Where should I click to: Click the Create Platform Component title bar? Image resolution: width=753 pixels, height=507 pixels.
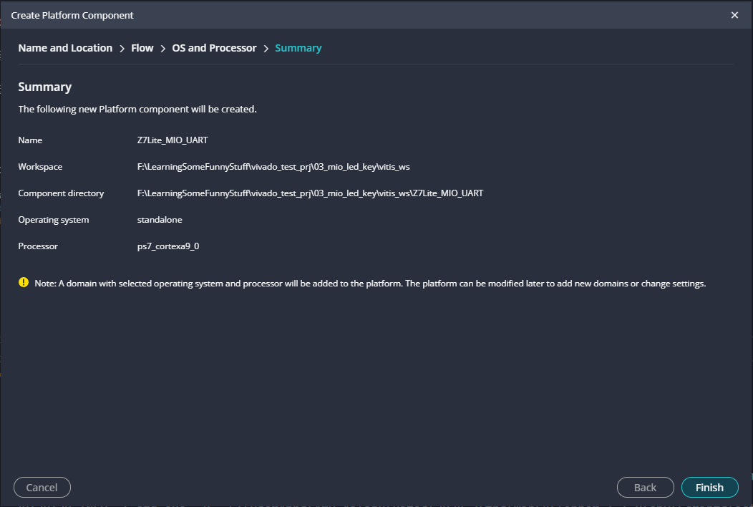(286, 15)
